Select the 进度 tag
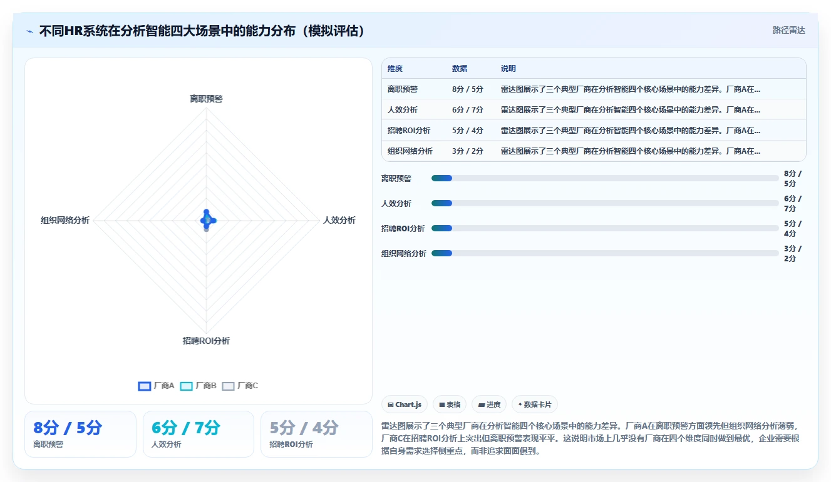Screen dimensions: 831x482 pos(489,404)
